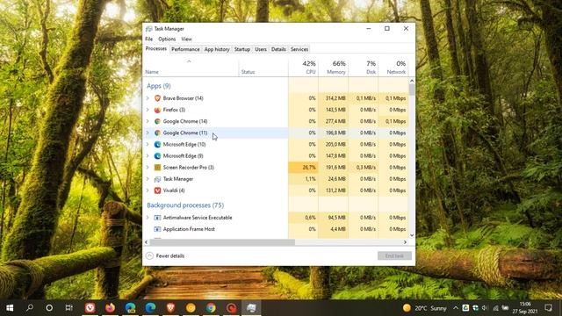The image size is (562, 316).
Task: Click the Task Manager title bar icon
Action: [x=148, y=29]
